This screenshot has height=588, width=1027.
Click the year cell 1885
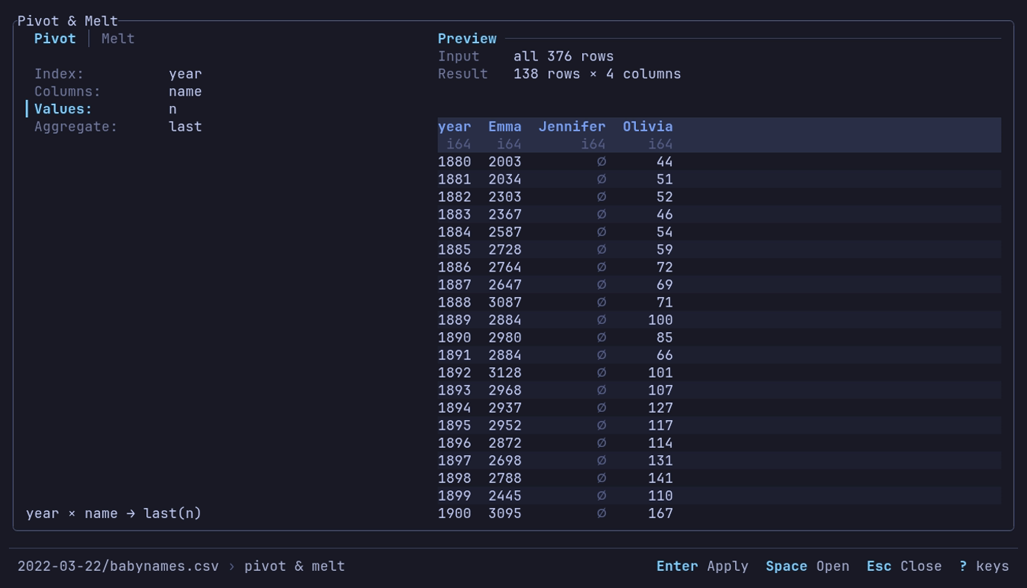point(455,250)
